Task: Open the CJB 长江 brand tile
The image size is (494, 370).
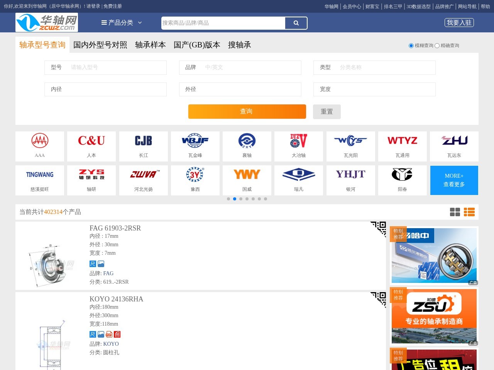Action: (x=144, y=146)
